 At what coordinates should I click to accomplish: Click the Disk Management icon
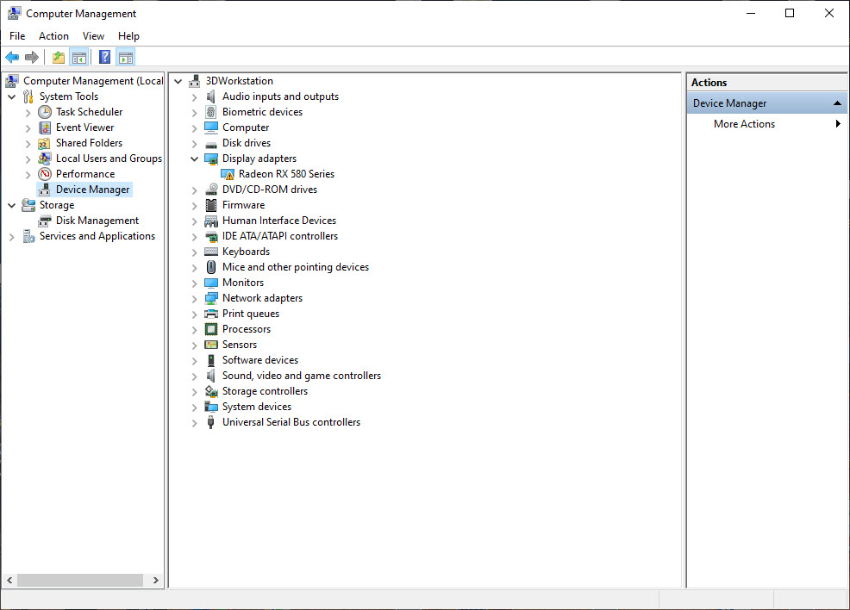pyautogui.click(x=45, y=221)
